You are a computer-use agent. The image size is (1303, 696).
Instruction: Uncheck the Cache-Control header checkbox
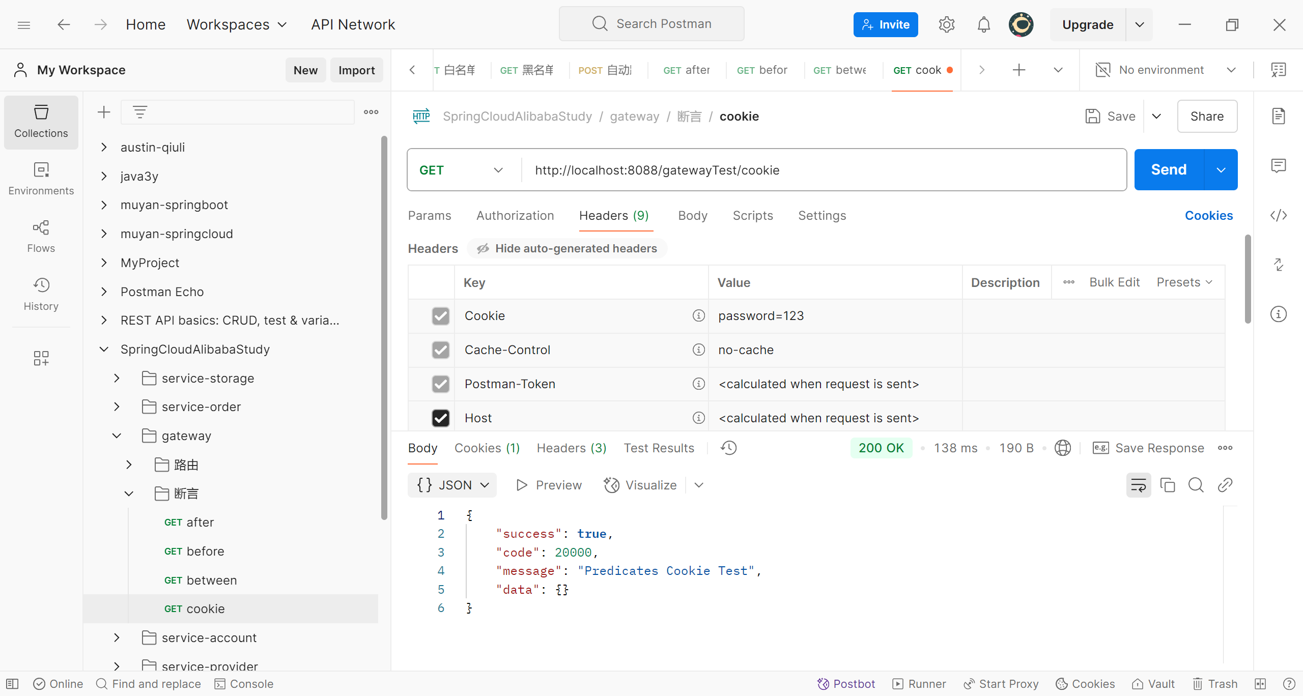(x=440, y=350)
